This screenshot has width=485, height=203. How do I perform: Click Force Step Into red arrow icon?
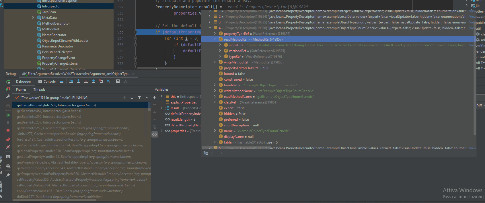pyautogui.click(x=86, y=81)
